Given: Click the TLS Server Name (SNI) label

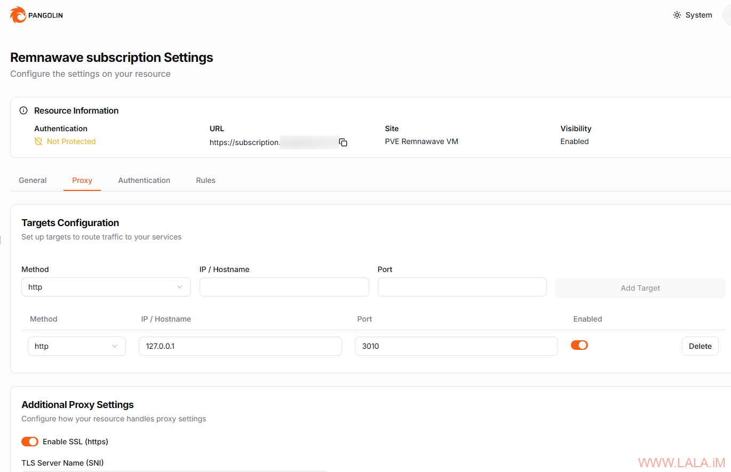Looking at the screenshot, I should [x=62, y=463].
